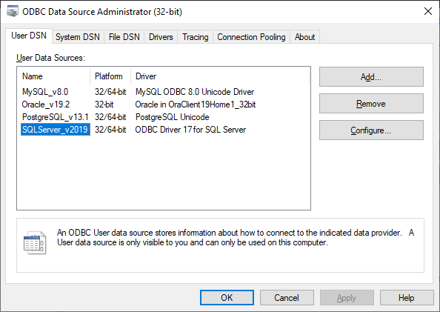Image resolution: width=440 pixels, height=312 pixels.
Task: Go to the Drivers tab
Action: 161,37
